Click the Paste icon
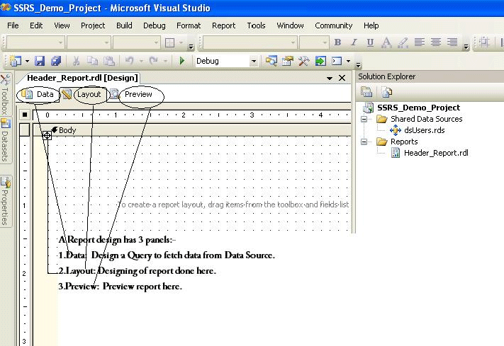The image size is (504, 346). coord(109,61)
